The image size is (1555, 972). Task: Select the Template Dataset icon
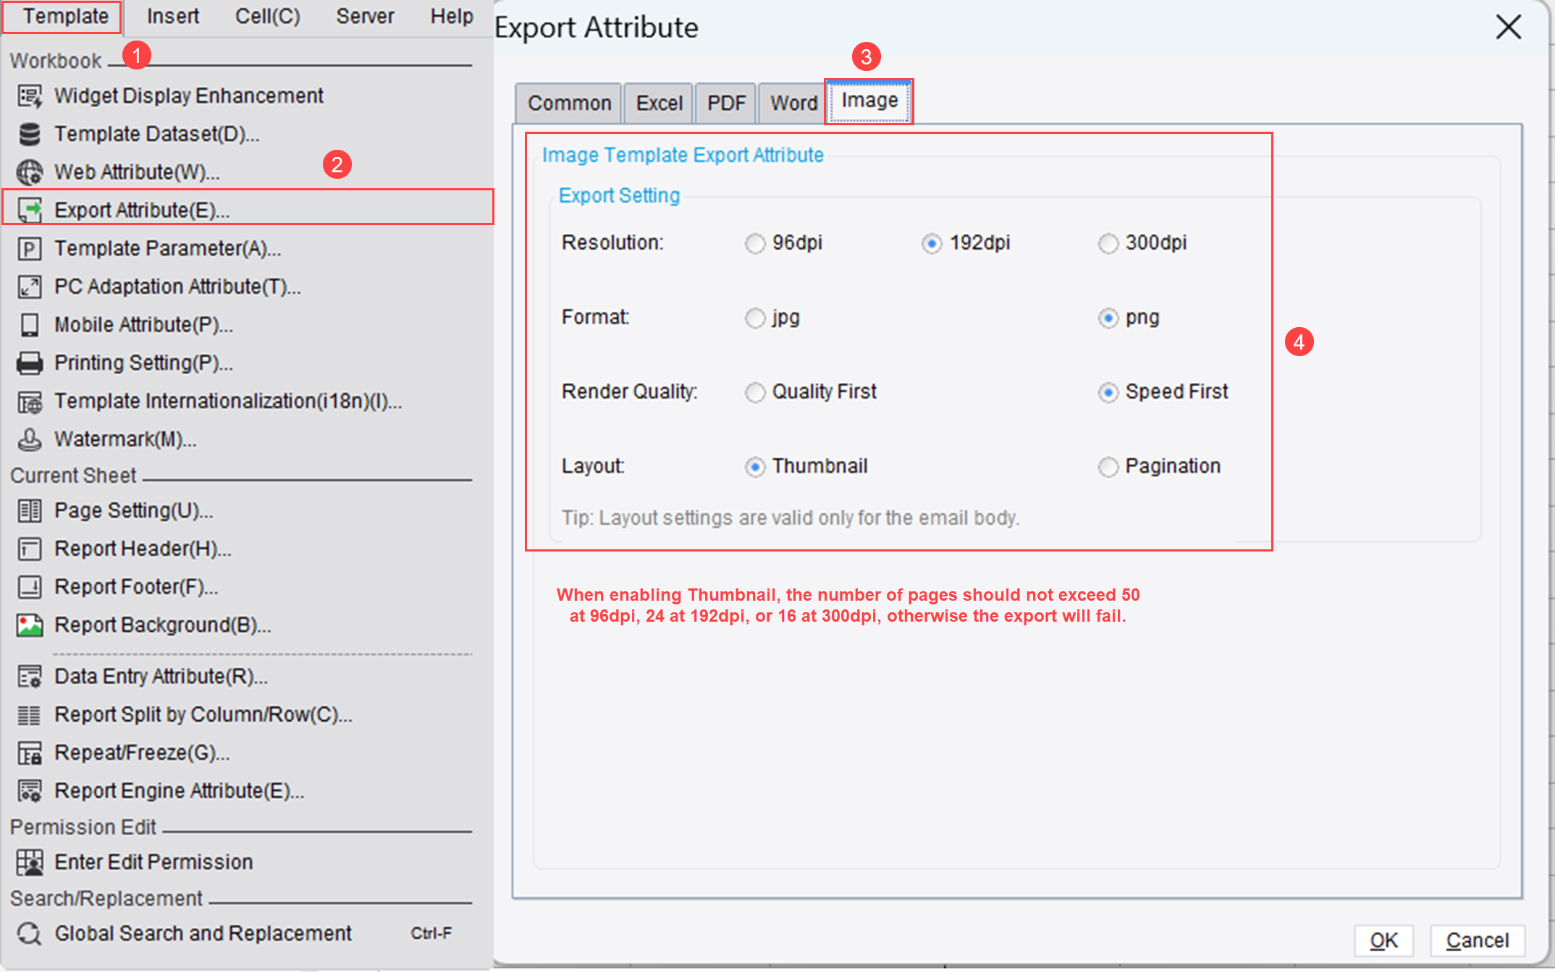(x=29, y=133)
